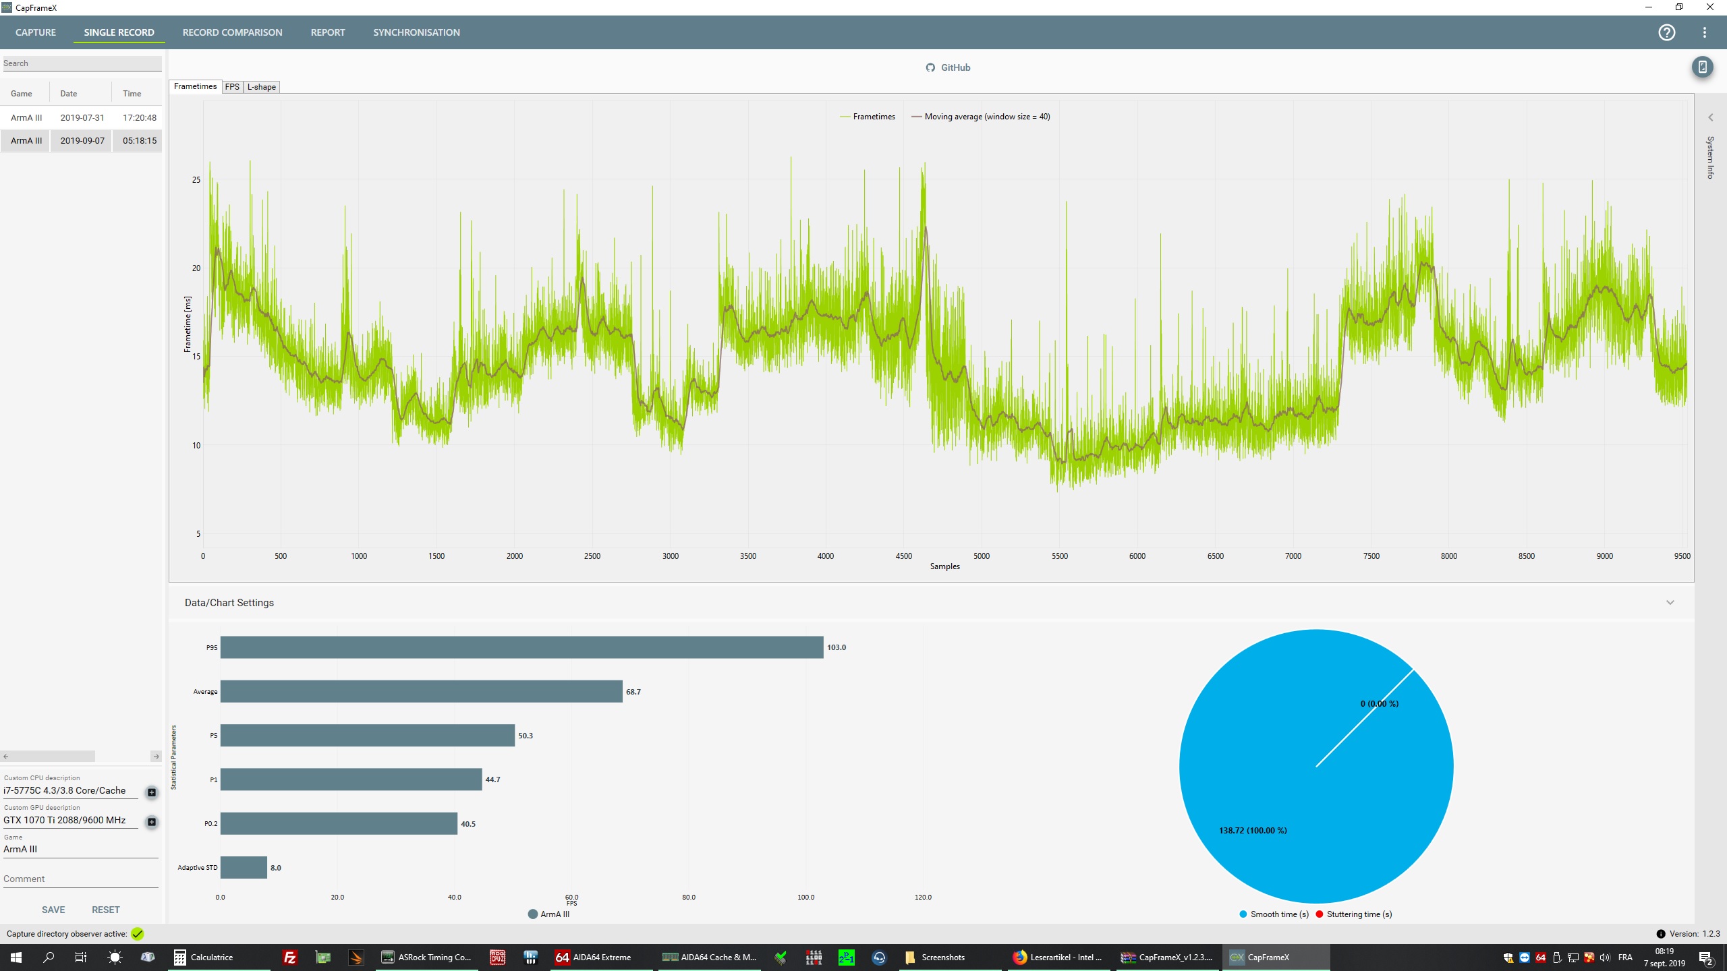Toggle Frametimes series in chart legend
The image size is (1727, 971).
click(868, 117)
